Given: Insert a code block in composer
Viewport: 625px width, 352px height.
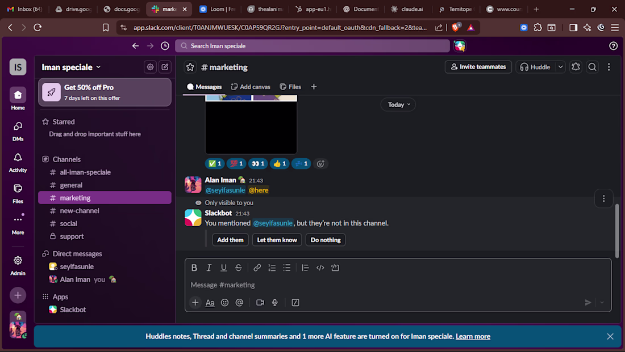Looking at the screenshot, I should pos(335,268).
